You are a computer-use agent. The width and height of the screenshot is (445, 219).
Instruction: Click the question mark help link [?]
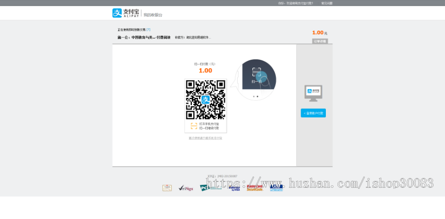[x=148, y=30]
